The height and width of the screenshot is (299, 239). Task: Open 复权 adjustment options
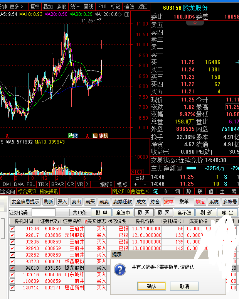point(35,7)
